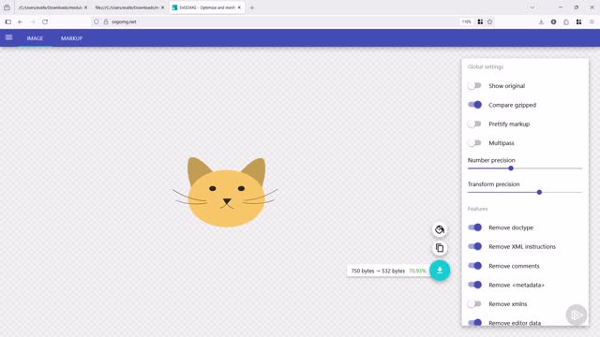
Task: Click the 110% zoom level indicator
Action: point(466,22)
